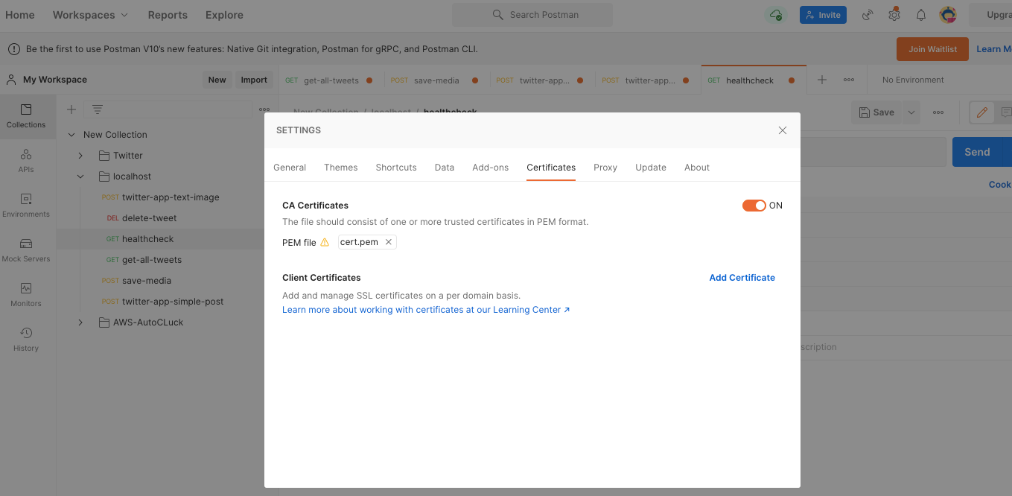
Task: Select the Certificates tab
Action: [x=551, y=168]
